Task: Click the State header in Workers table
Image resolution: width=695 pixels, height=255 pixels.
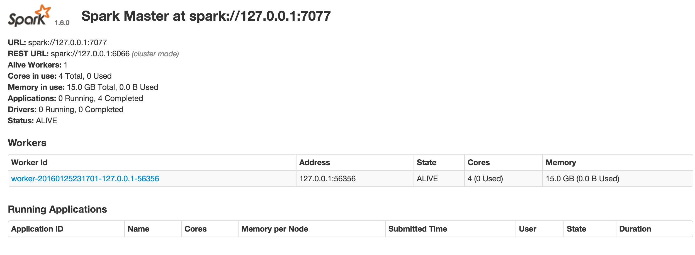Action: click(x=426, y=163)
